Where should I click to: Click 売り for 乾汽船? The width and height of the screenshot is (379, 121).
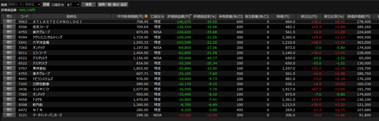pos(9,105)
